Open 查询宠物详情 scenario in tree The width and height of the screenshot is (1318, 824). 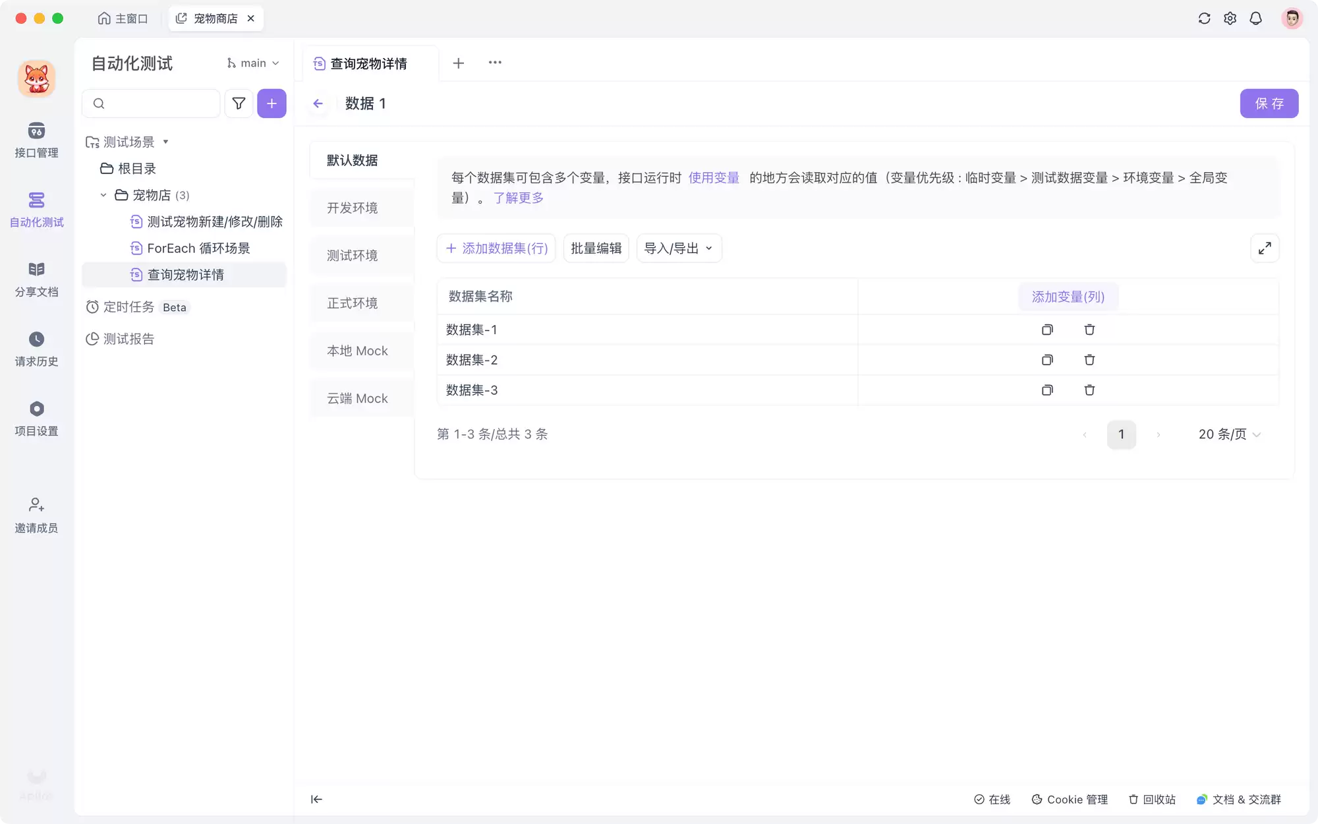pos(185,275)
